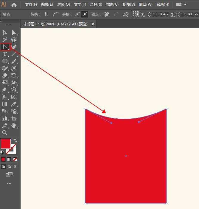The image size is (199, 209).
Task: Select the Zoom magnifier tool
Action: [x=5, y=133]
